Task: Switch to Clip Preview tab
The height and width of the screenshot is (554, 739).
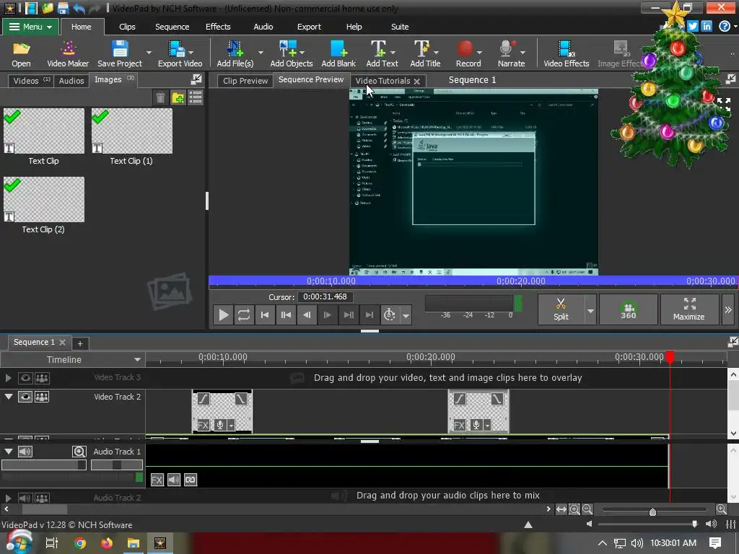Action: tap(245, 81)
